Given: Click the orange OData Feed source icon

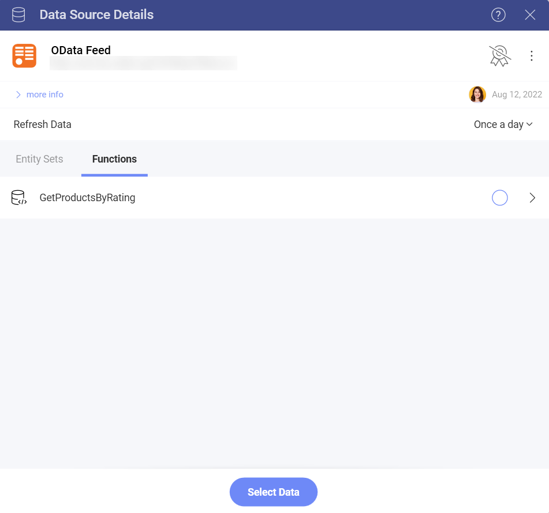Looking at the screenshot, I should click(x=24, y=56).
